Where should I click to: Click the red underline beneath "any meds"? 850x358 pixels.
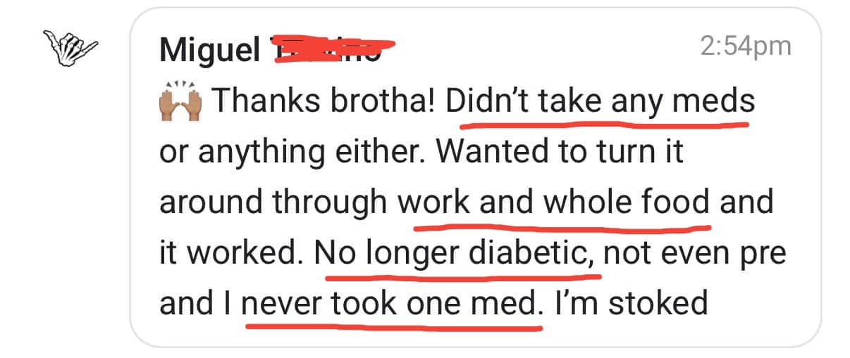tap(677, 124)
